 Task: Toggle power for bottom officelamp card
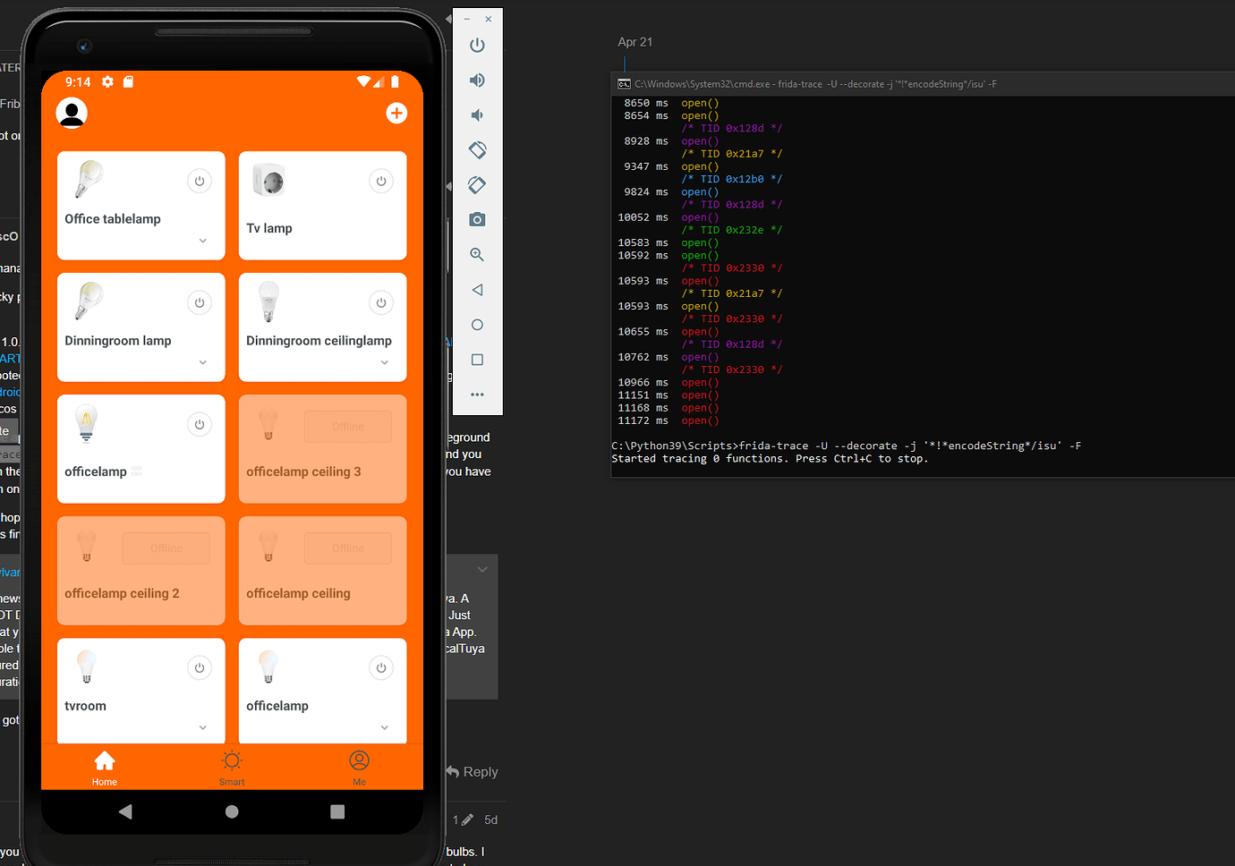coord(381,667)
